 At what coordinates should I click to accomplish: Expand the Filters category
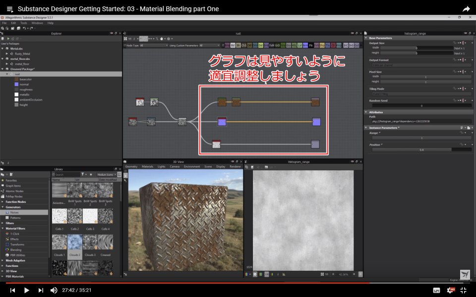pyautogui.click(x=2, y=223)
